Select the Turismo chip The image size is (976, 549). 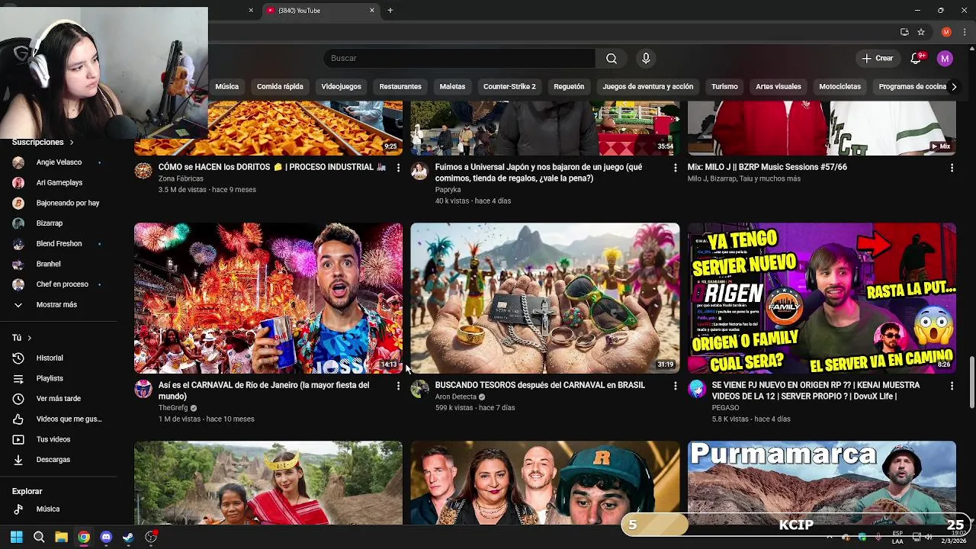click(724, 87)
